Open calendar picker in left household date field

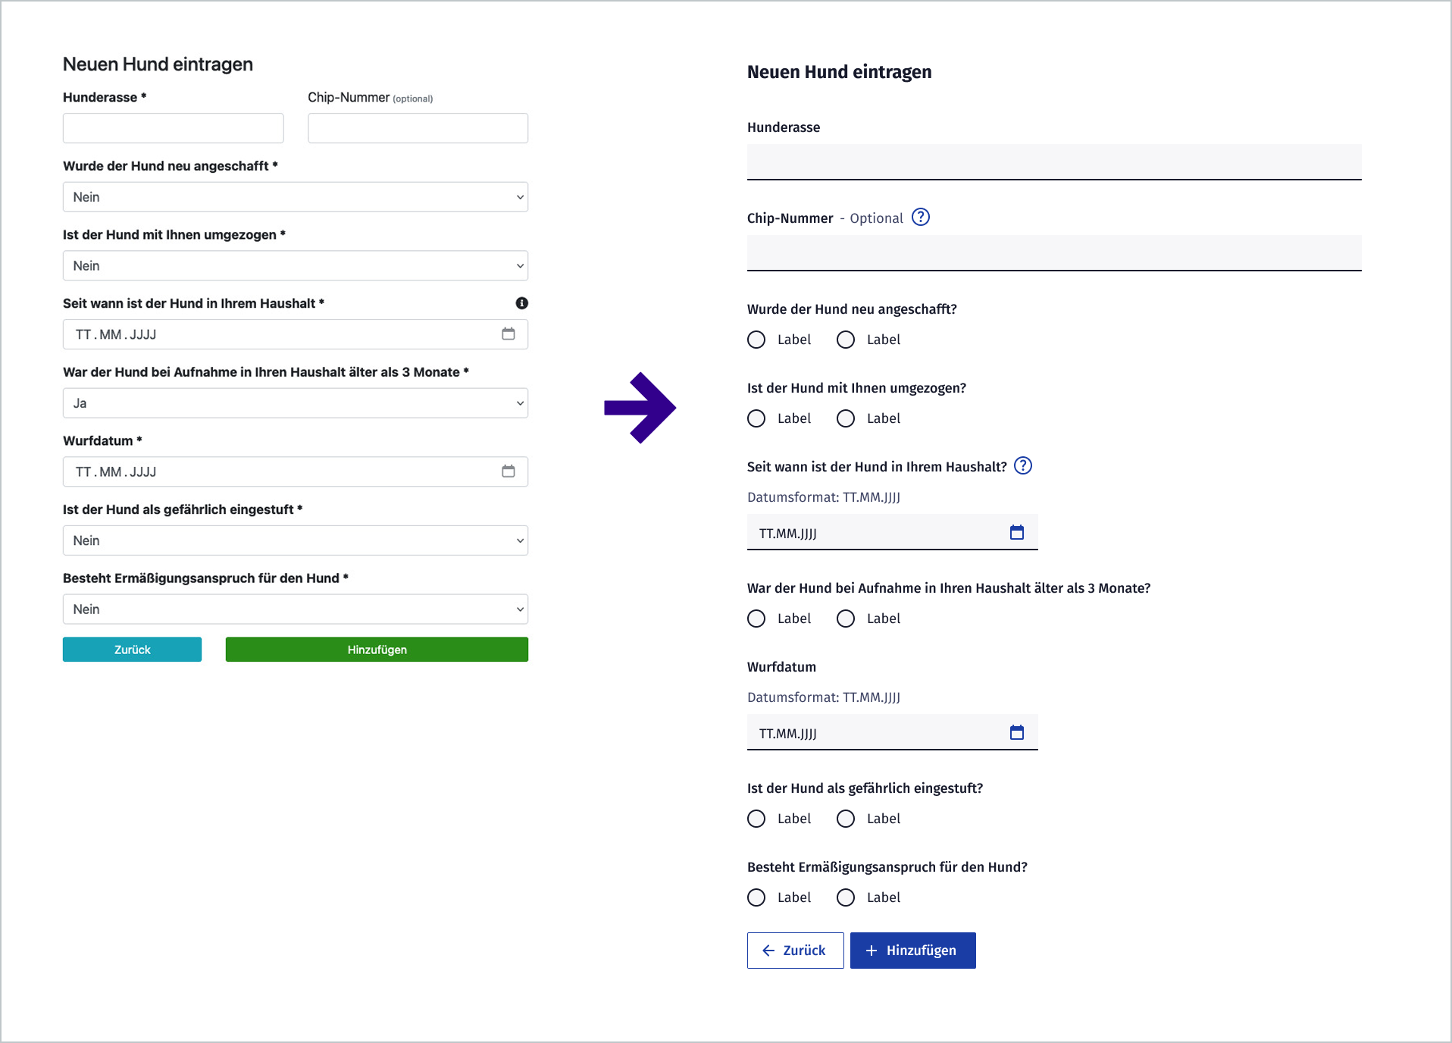click(x=509, y=334)
